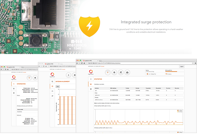Open settings gear round icon in Statistics window
Screen dimensions: 197x137
point(114,72)
